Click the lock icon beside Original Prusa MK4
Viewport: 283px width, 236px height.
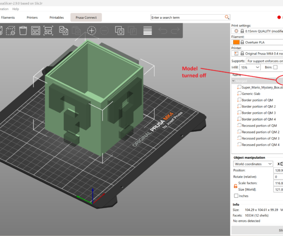(x=242, y=53)
